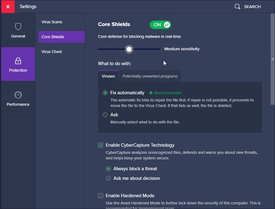The height and width of the screenshot is (209, 275).
Task: Uncheck Enable CyberCapture Technology
Action: coord(101,145)
